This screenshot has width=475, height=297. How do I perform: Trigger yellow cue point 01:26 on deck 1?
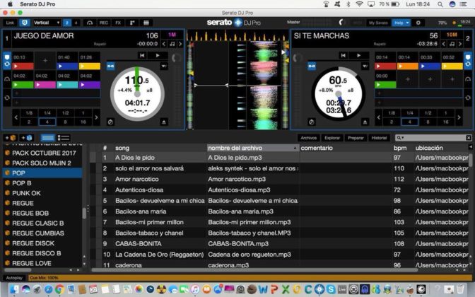[x=90, y=66]
